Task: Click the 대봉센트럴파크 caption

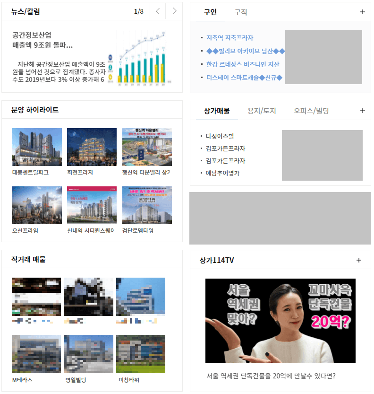Action: (x=30, y=172)
